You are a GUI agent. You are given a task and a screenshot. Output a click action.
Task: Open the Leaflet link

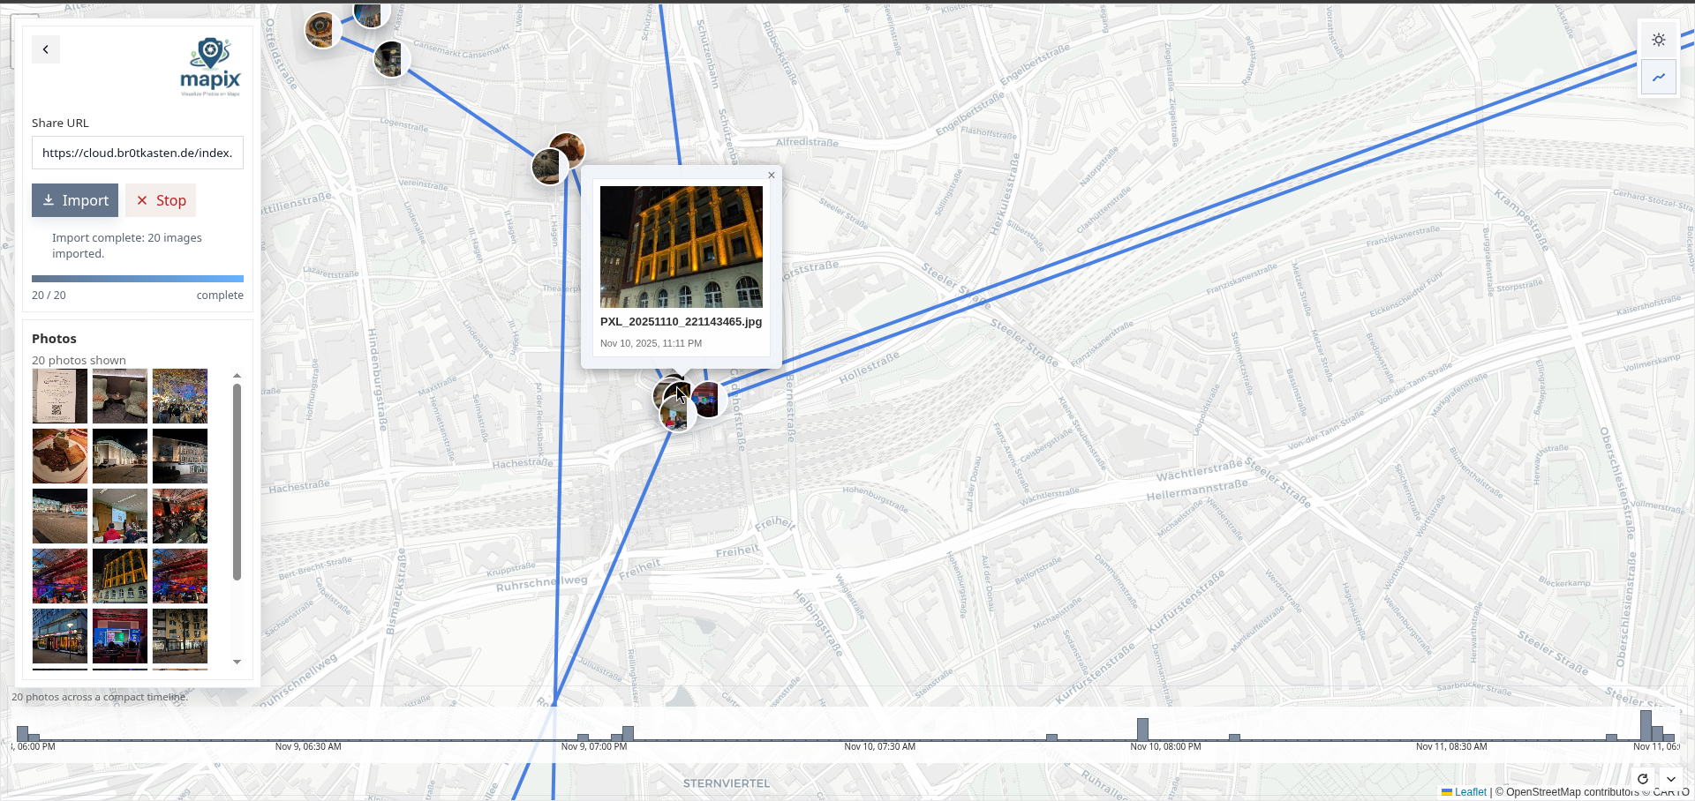coord(1465,792)
